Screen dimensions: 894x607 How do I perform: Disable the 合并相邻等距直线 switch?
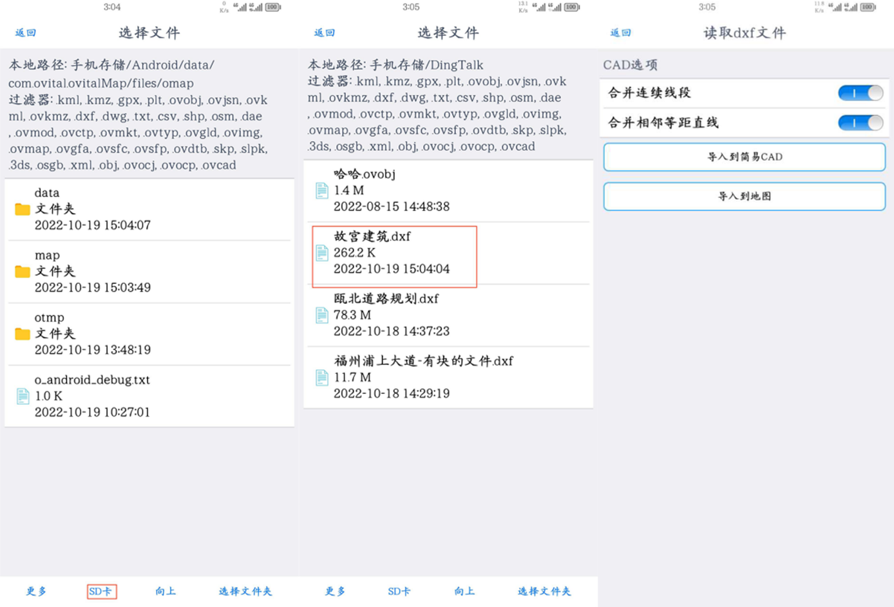860,122
